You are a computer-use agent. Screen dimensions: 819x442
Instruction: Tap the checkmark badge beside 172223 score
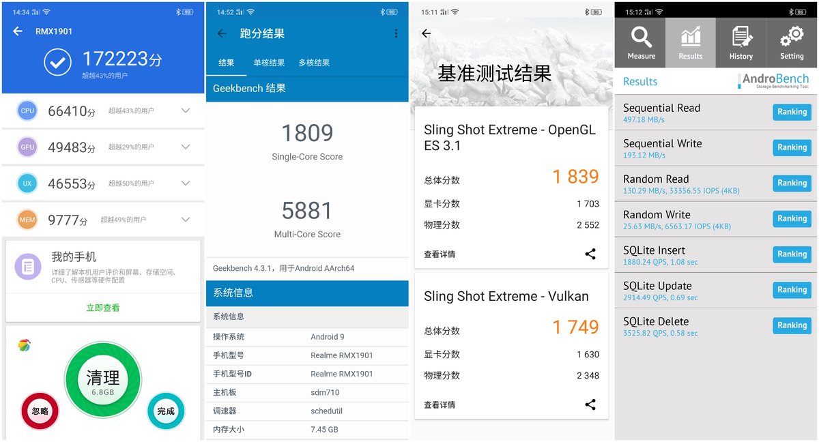pyautogui.click(x=57, y=62)
